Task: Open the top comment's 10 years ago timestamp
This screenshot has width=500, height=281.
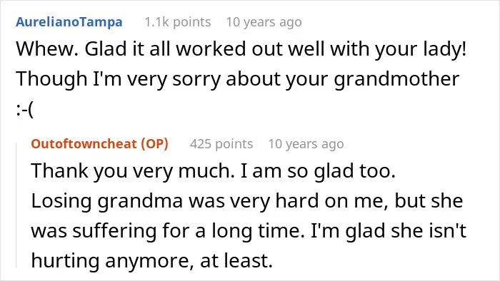Action: (264, 22)
